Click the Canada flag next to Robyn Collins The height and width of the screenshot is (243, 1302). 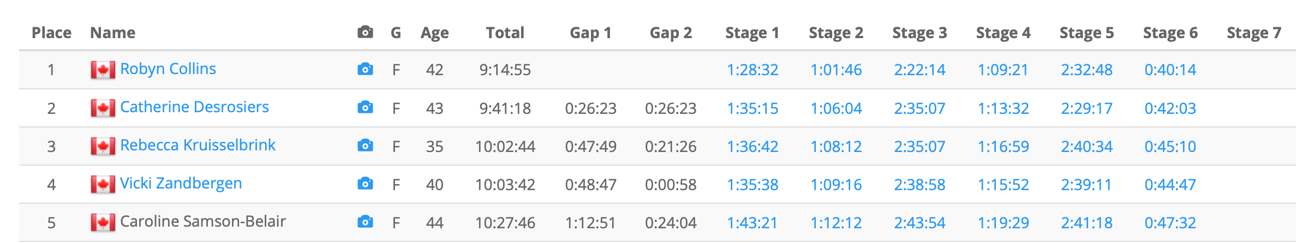coord(103,70)
